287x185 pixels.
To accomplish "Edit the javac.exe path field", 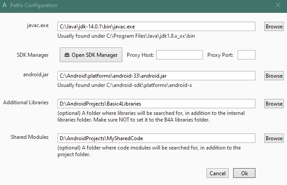I will [156, 27].
